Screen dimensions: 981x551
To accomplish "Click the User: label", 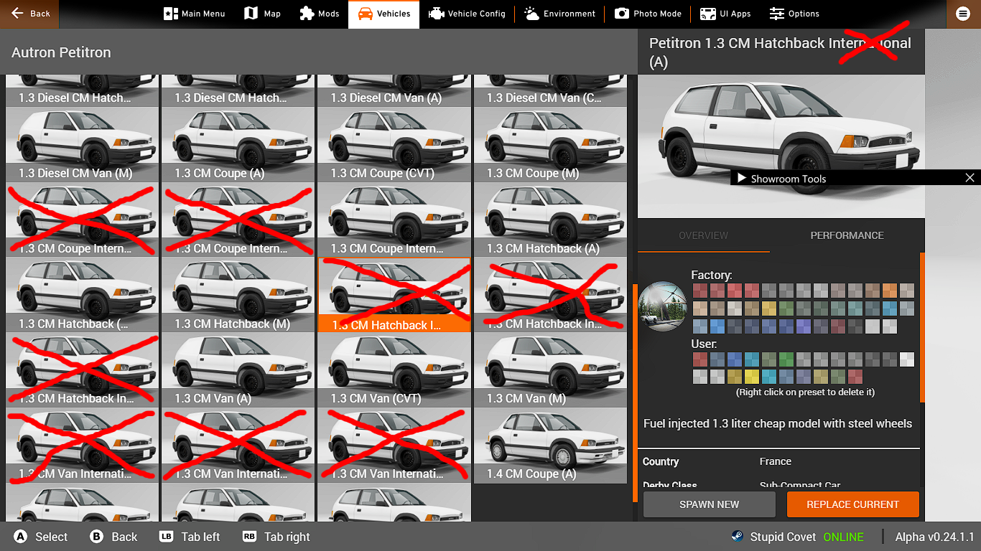I will [x=704, y=344].
